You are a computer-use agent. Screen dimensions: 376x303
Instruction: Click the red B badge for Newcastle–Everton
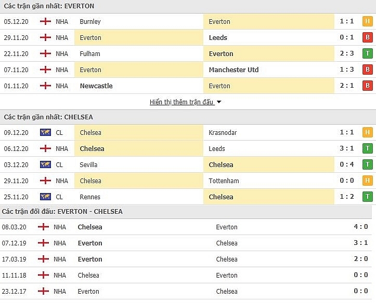click(367, 86)
